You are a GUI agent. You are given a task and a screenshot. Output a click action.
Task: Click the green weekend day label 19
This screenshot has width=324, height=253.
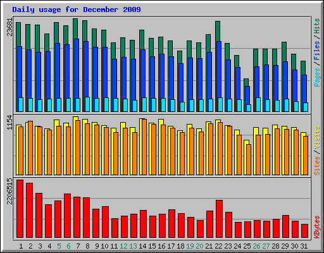(190, 246)
